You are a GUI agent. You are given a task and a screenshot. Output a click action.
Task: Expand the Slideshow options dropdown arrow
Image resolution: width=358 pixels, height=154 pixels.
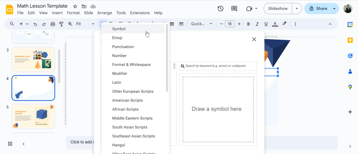297,9
